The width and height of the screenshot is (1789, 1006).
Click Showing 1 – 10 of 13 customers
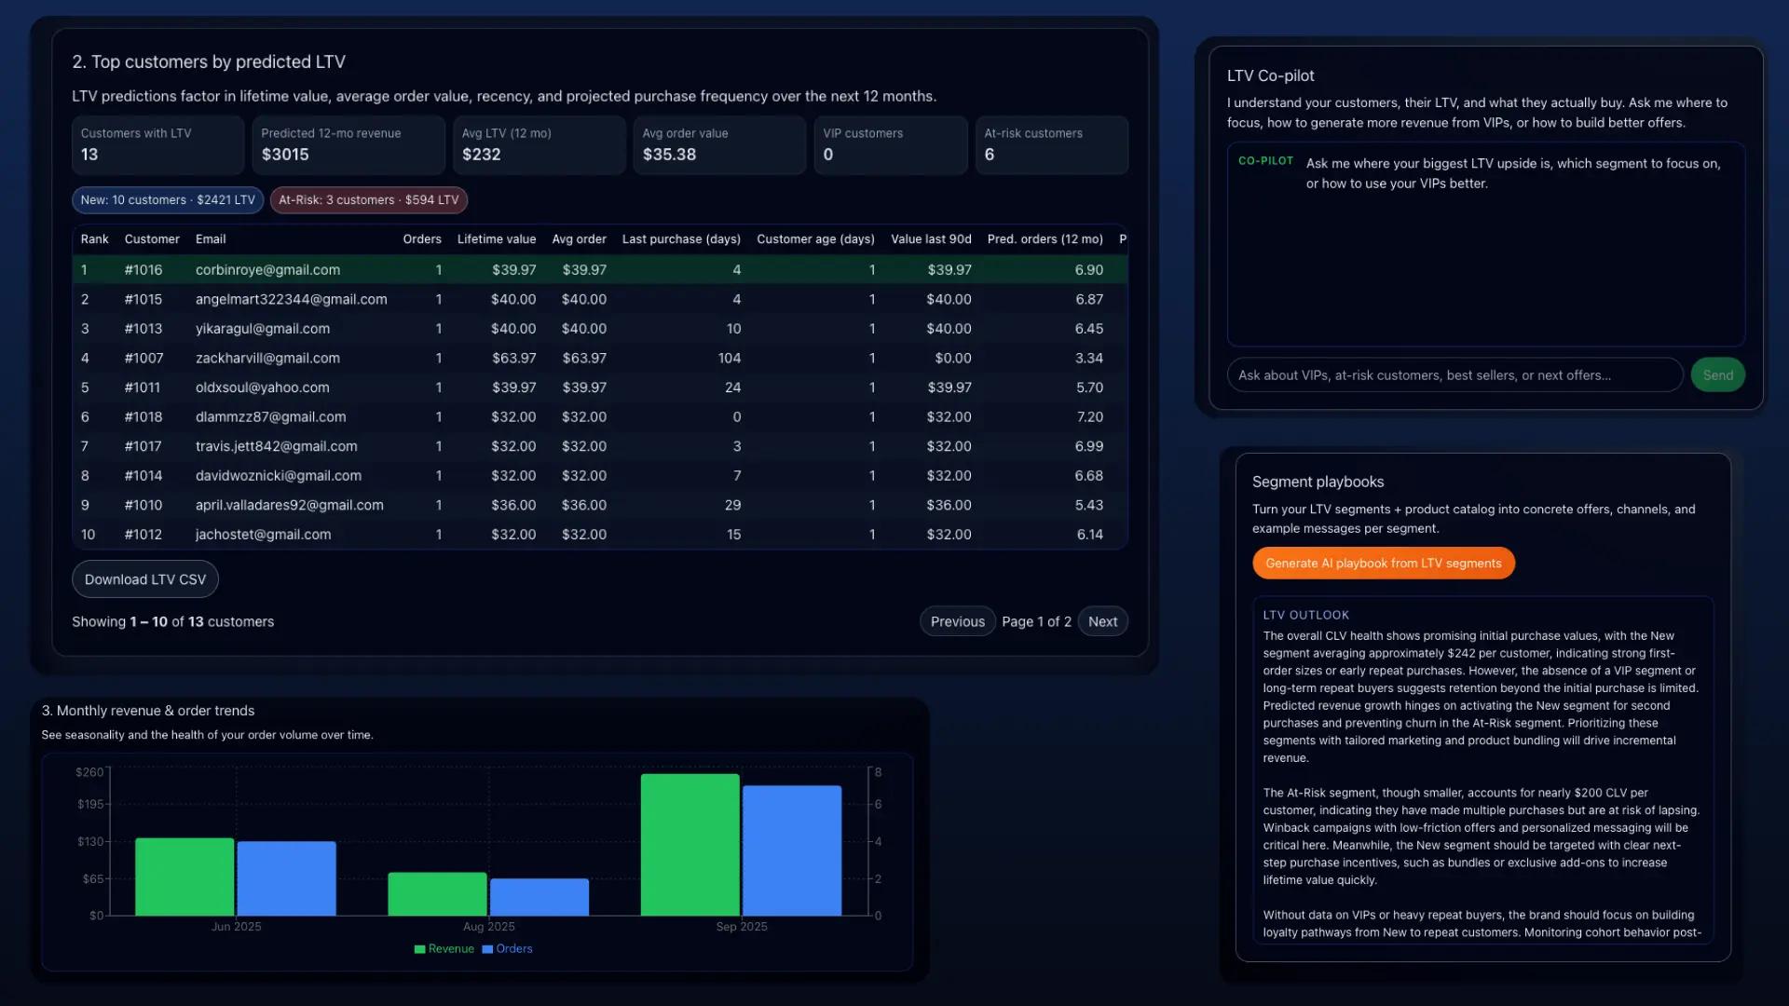[173, 621]
